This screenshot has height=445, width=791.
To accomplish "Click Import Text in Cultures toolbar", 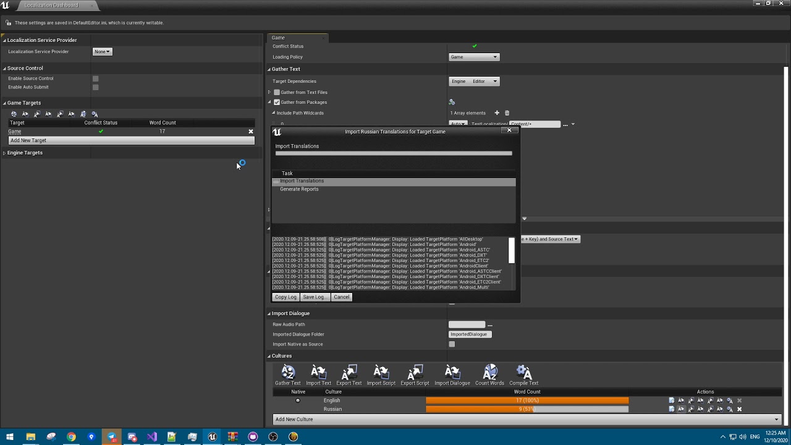I will click(x=318, y=375).
